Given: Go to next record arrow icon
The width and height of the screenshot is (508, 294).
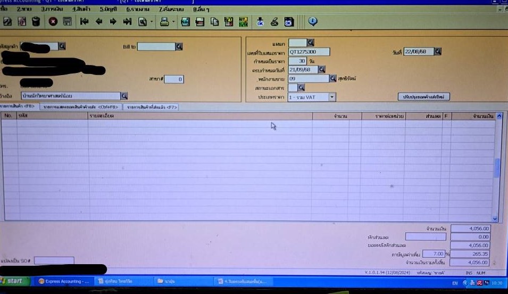Looking at the screenshot, I should click(x=113, y=22).
